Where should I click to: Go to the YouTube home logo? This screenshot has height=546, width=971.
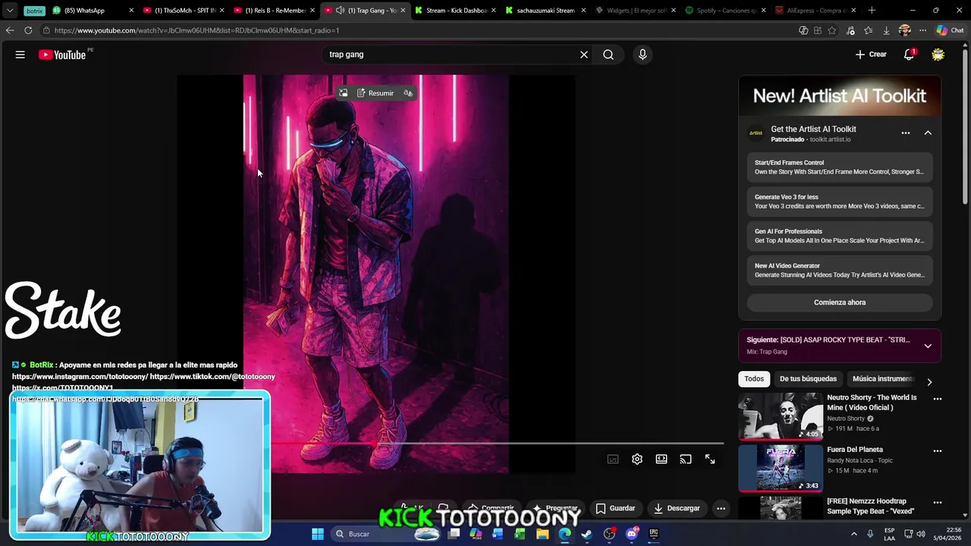coord(62,55)
